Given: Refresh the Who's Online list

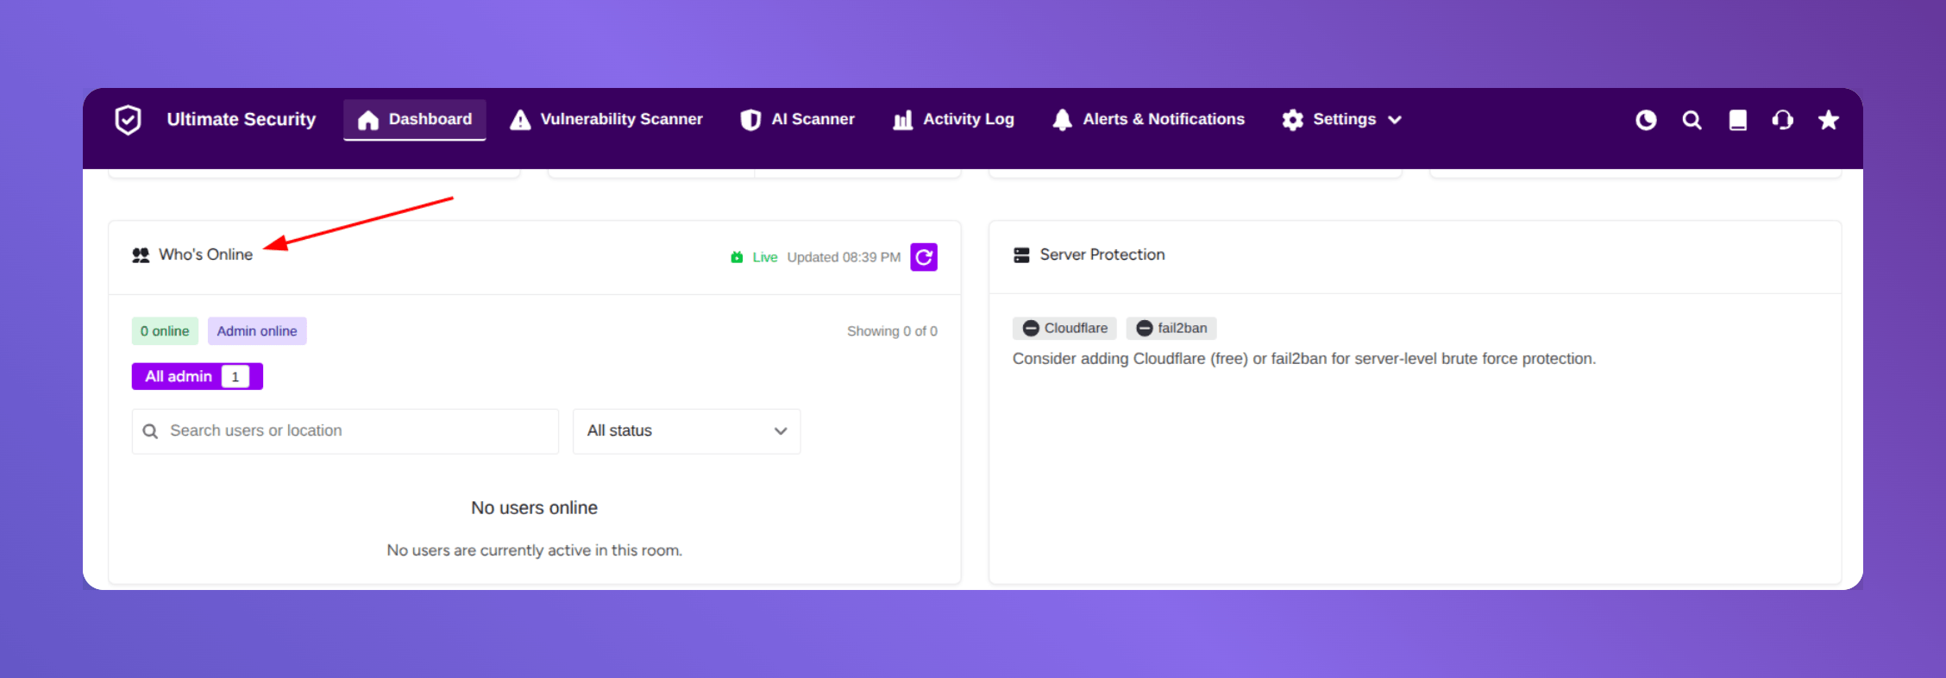Looking at the screenshot, I should (x=924, y=257).
